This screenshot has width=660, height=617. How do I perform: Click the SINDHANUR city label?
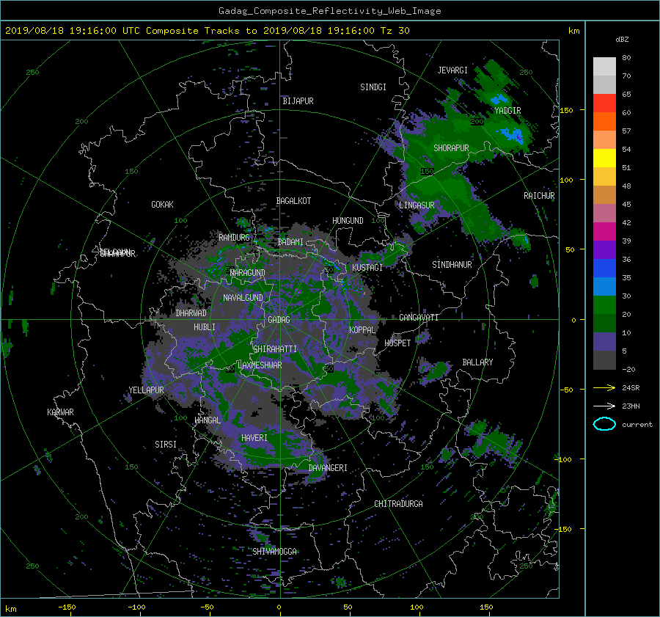(x=452, y=265)
